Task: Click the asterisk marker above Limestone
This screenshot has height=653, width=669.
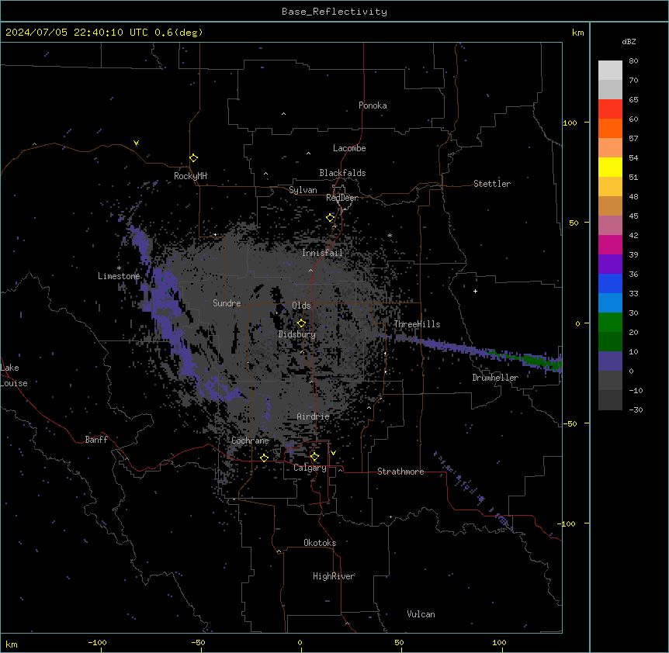Action: click(119, 268)
